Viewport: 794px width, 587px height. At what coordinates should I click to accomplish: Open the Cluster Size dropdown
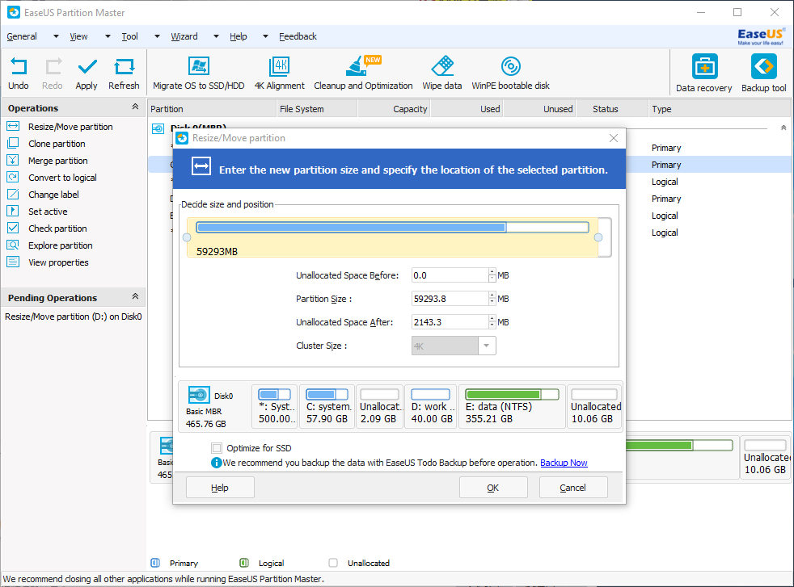(487, 346)
